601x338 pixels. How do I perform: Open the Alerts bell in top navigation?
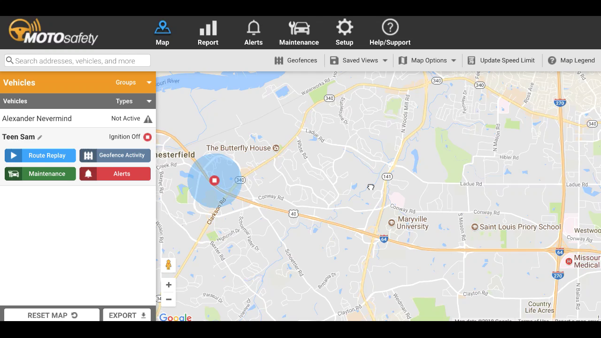253,33
